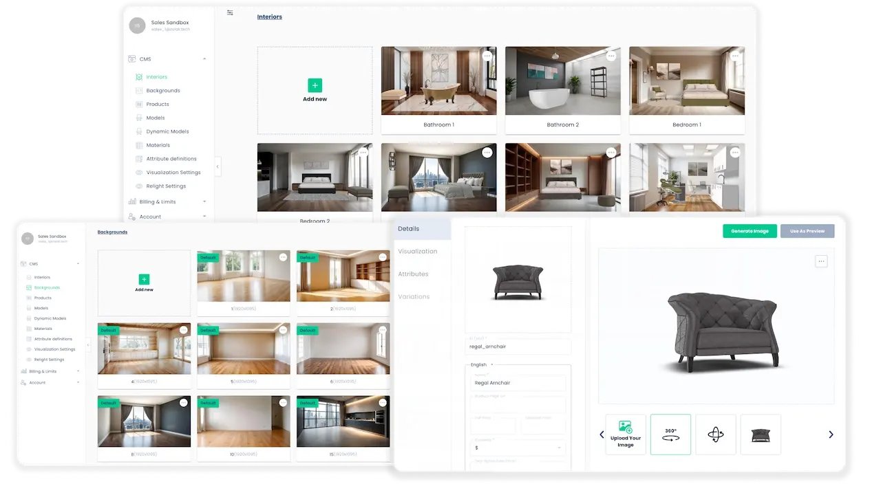Open three-dot menu on background 15 card
The image size is (881, 495).
point(383,403)
